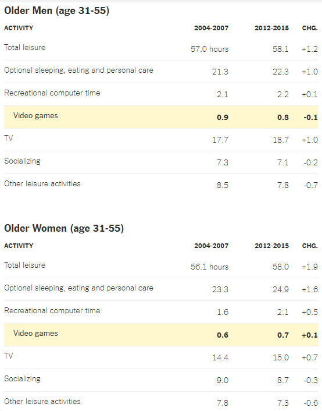The width and height of the screenshot is (322, 411).
Task: Click the 57.0 hours total leisure value
Action: (x=209, y=49)
